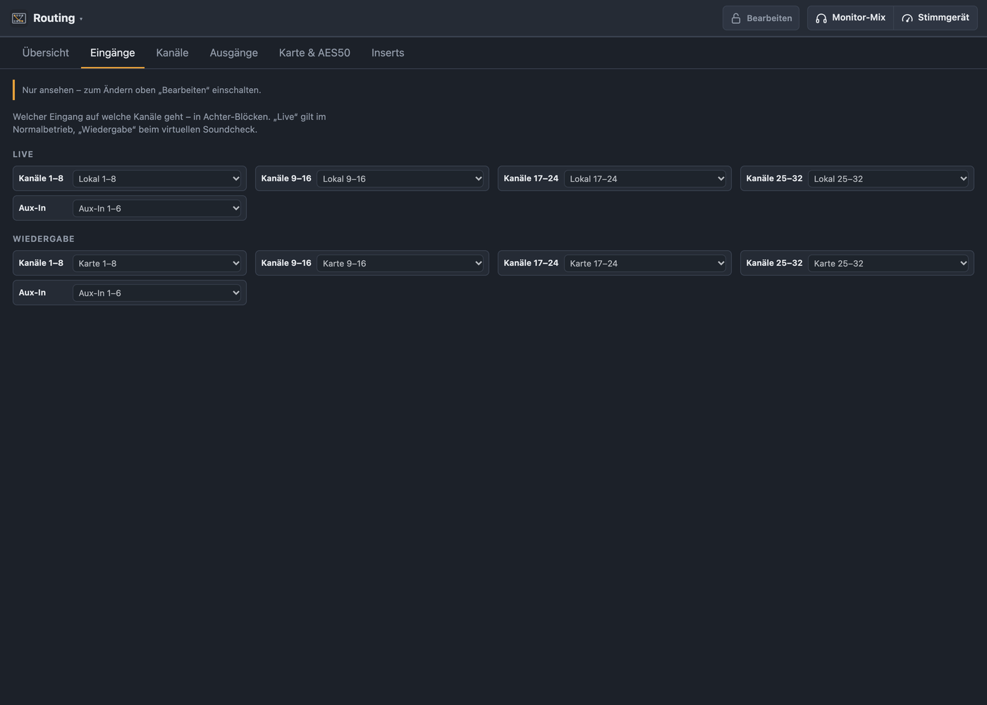The width and height of the screenshot is (987, 705).
Task: Open the Ausgänge tab
Action: [x=234, y=53]
